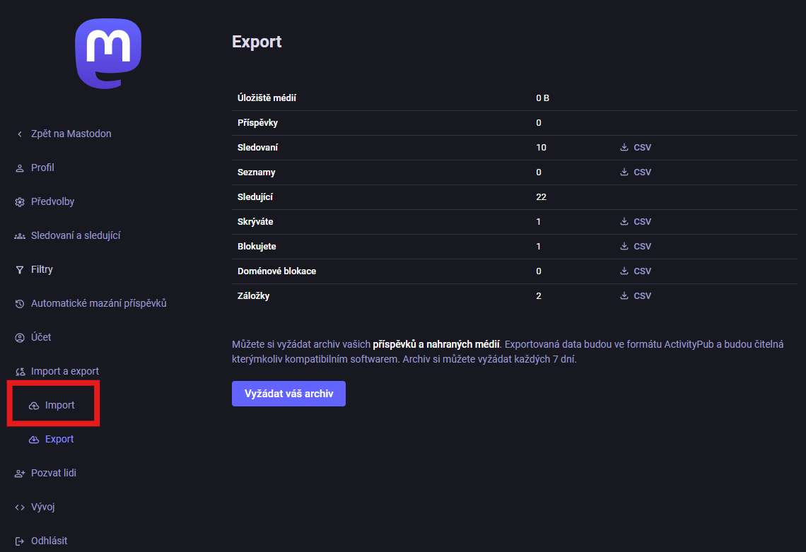
Task: Click the Export cloud download icon
Action: [34, 440]
